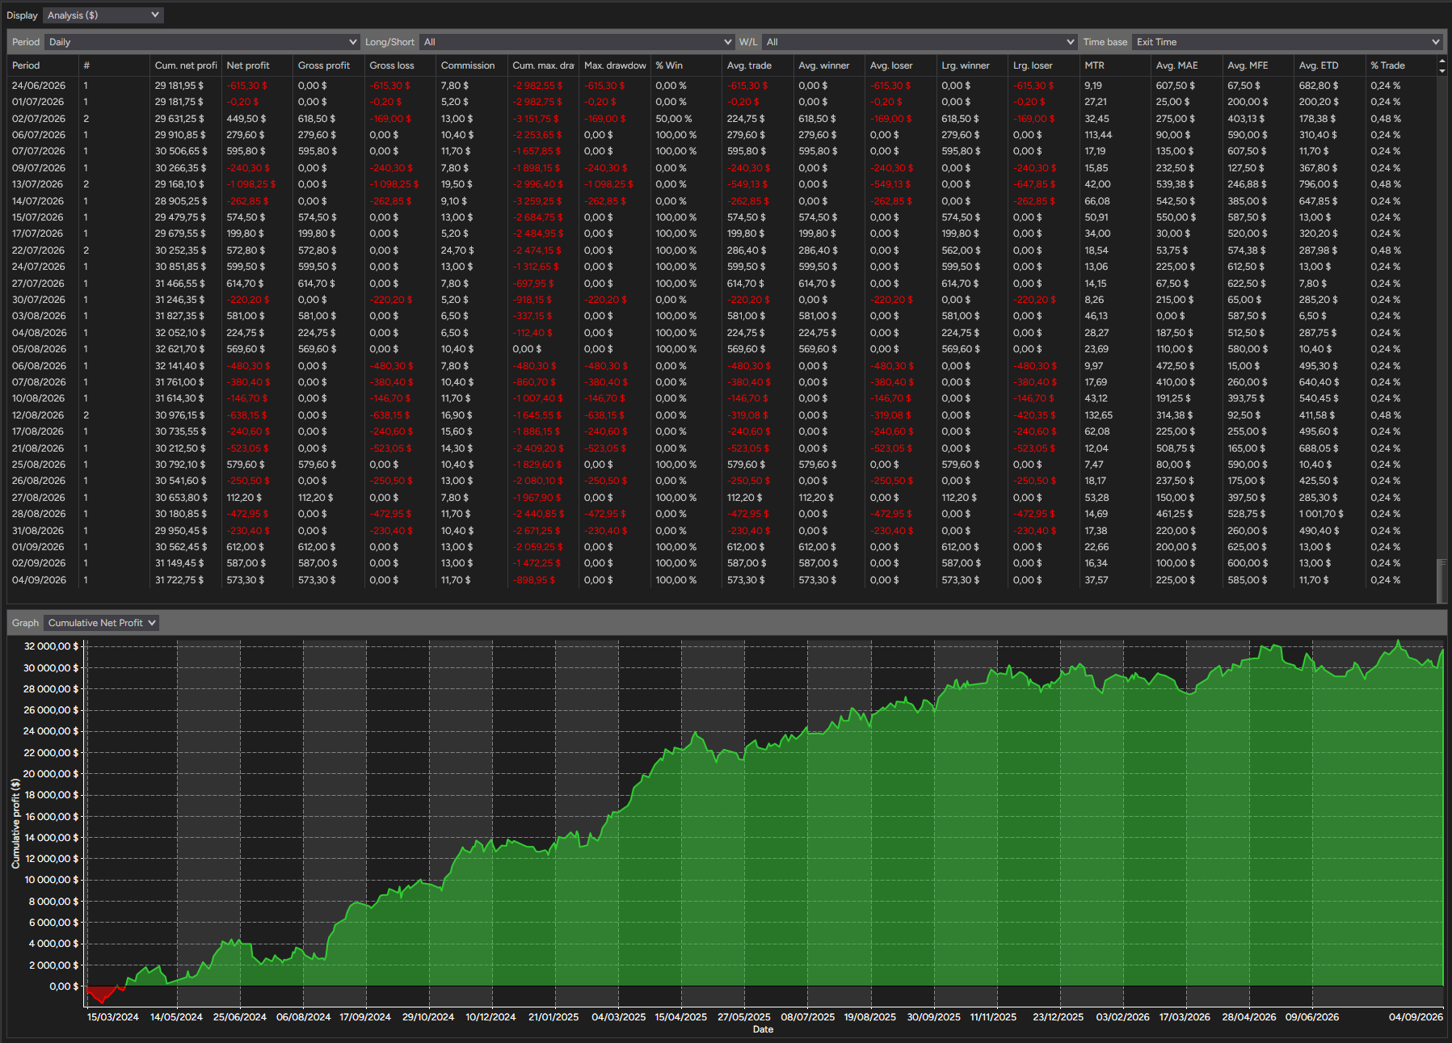Open the Display Analysis ($) dropdown
Image resolution: width=1452 pixels, height=1043 pixels.
pos(103,15)
